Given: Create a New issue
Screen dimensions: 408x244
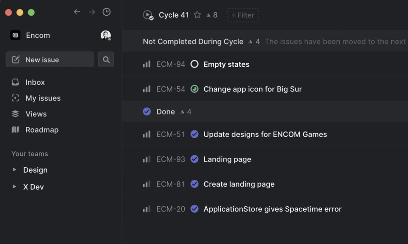Looking at the screenshot, I should (x=49, y=60).
